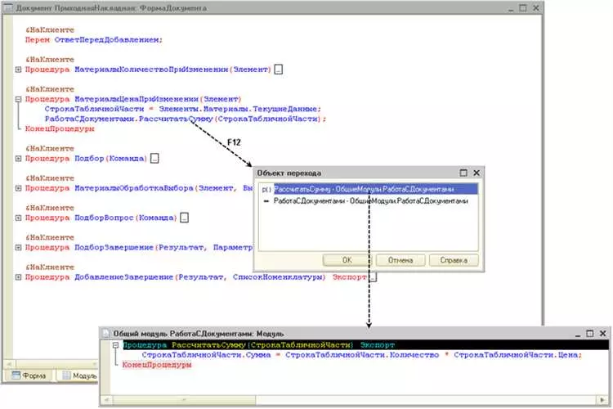Click OK in Объект перехода dialog
This screenshot has height=409, width=613.
pyautogui.click(x=347, y=260)
